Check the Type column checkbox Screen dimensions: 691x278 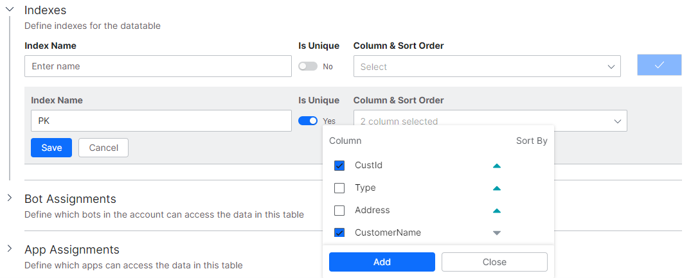(339, 188)
